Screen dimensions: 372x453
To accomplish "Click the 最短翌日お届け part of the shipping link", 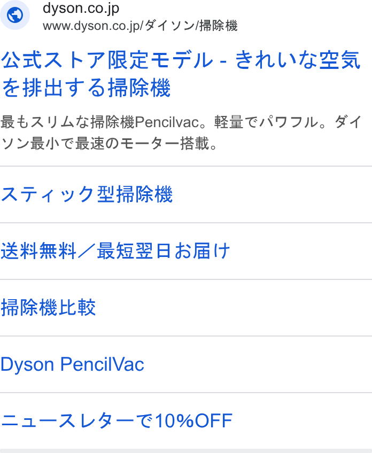I will [x=164, y=251].
